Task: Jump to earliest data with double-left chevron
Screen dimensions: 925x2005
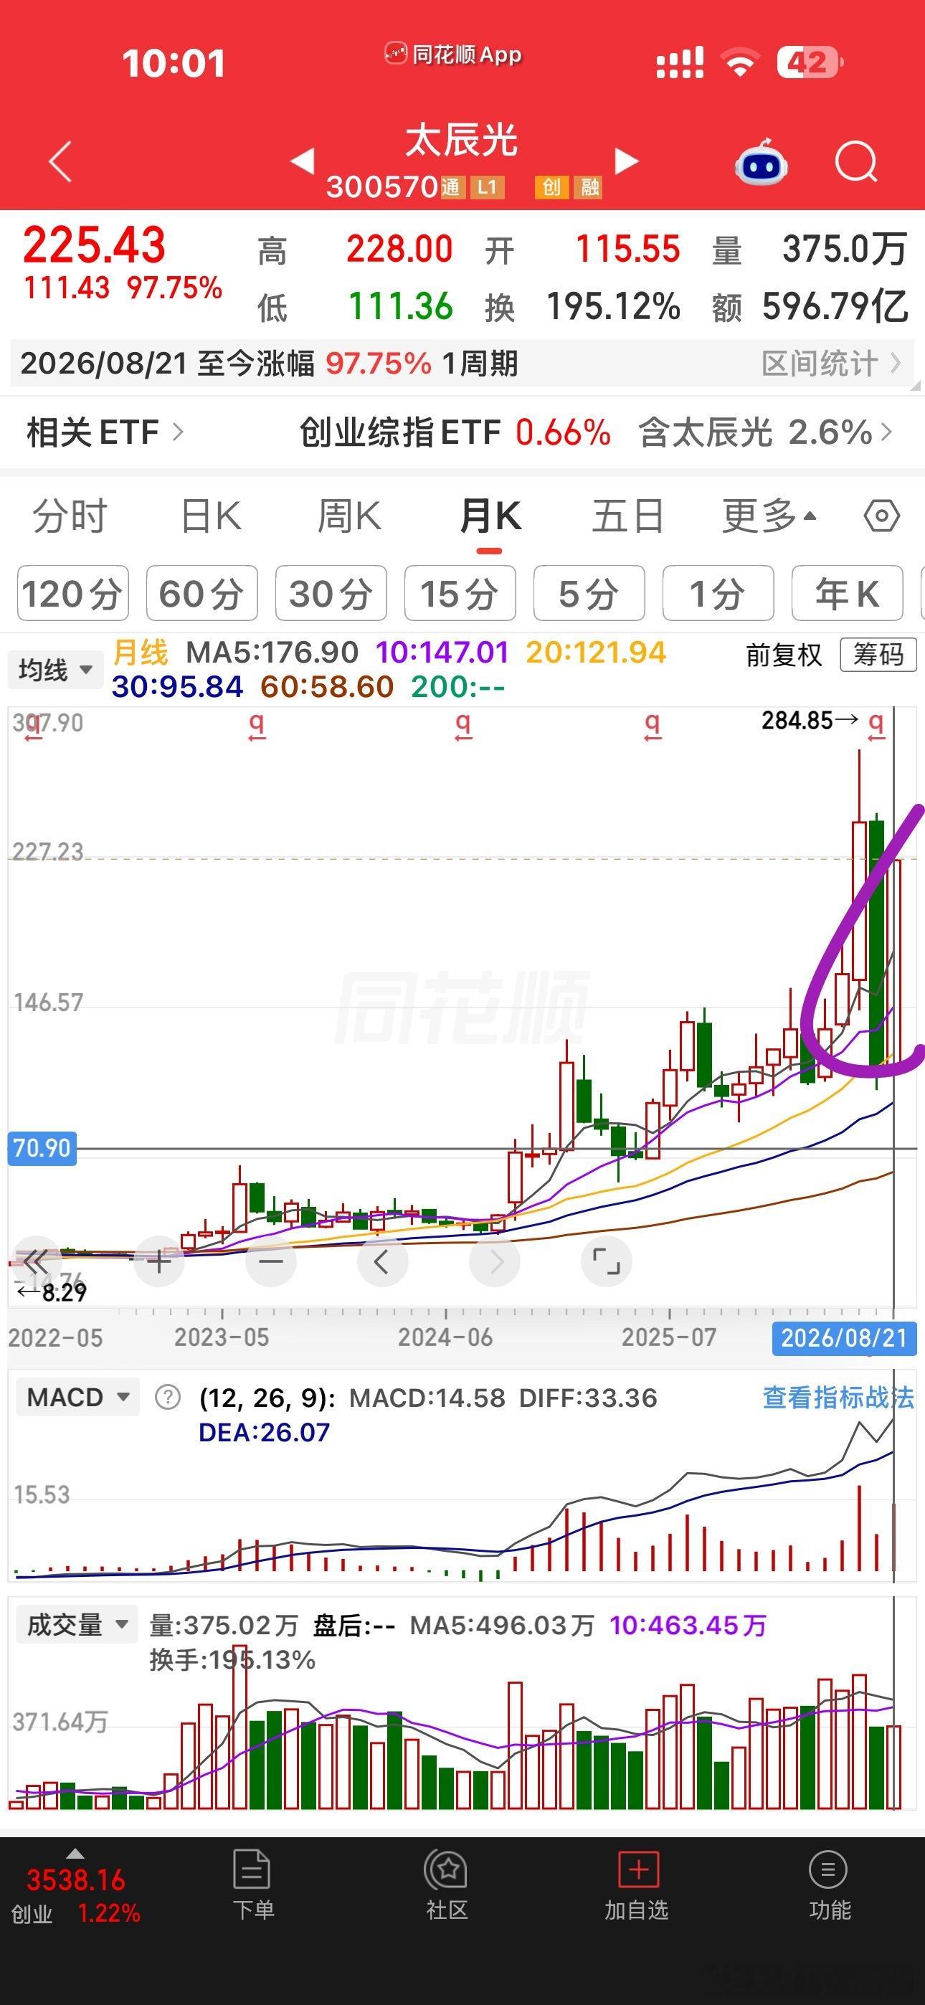Action: tap(36, 1261)
